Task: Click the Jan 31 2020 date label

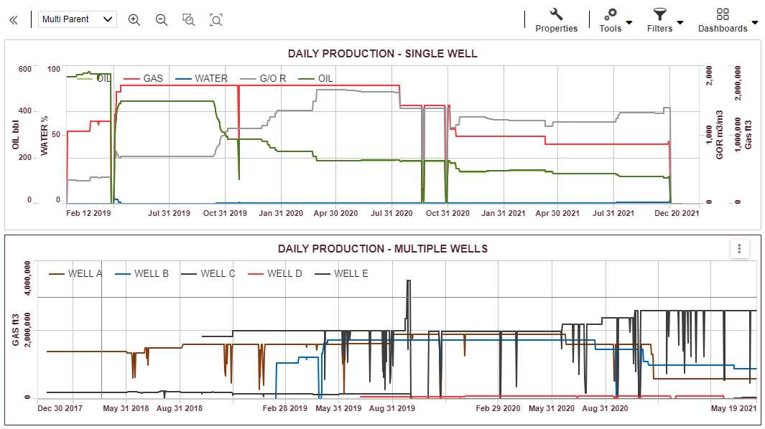Action: 281,214
